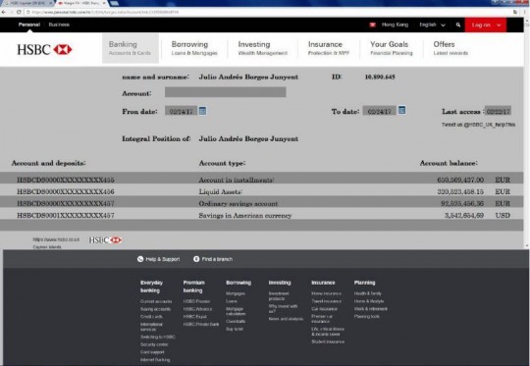This screenshot has height=366, width=530.
Task: Open the Your Goals Financial Planning menu
Action: pos(391,48)
